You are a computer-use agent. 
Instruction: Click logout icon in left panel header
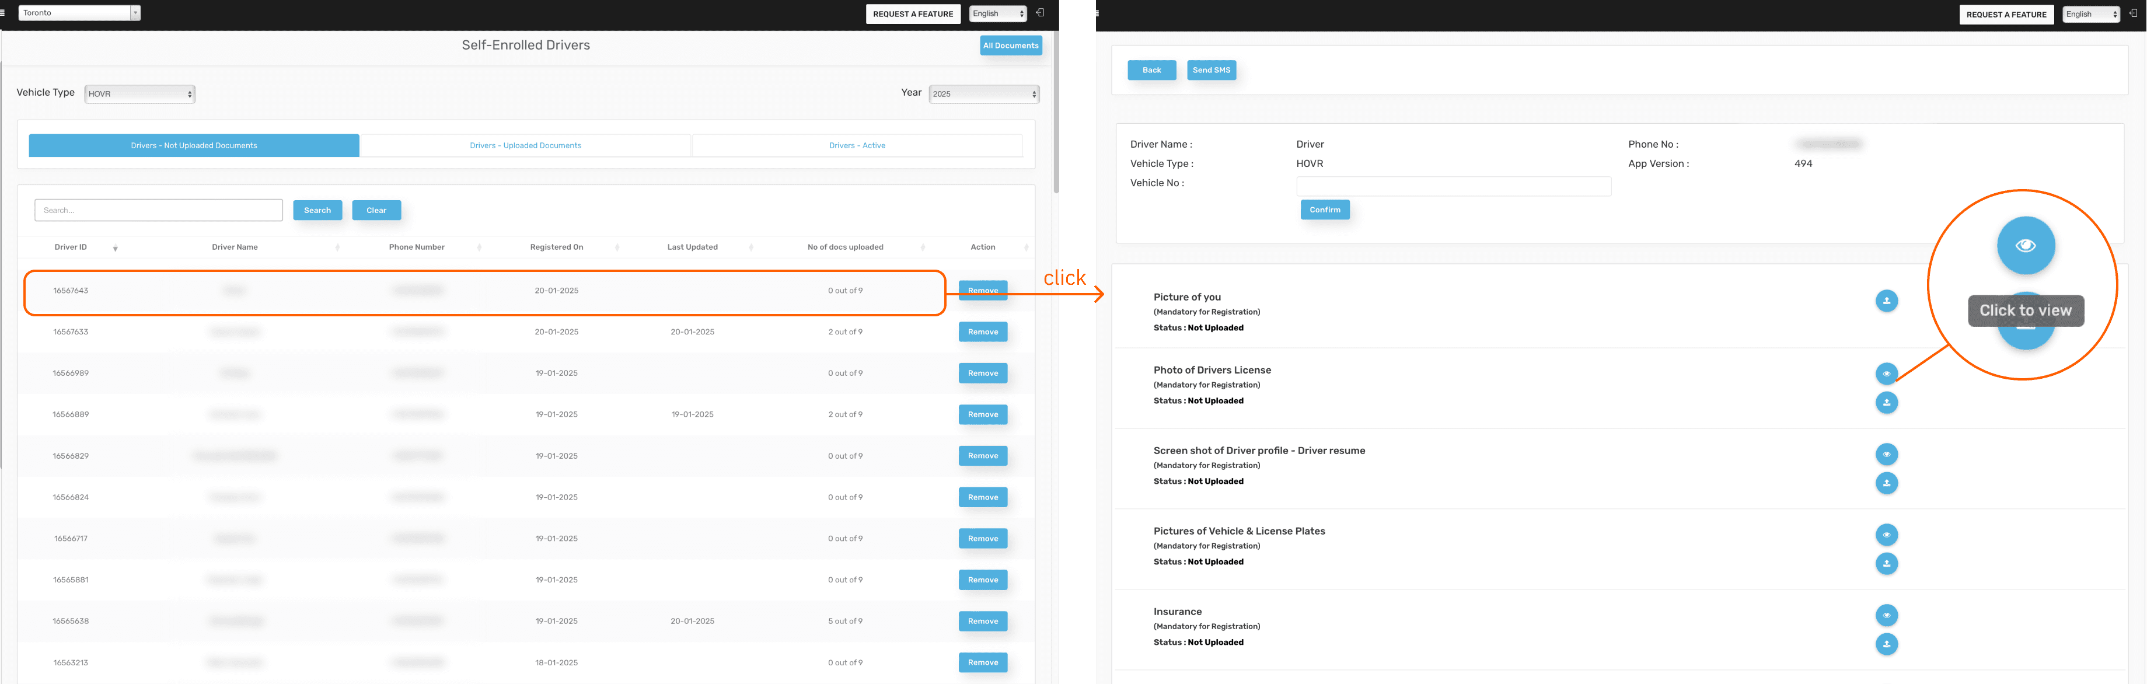coord(1039,12)
